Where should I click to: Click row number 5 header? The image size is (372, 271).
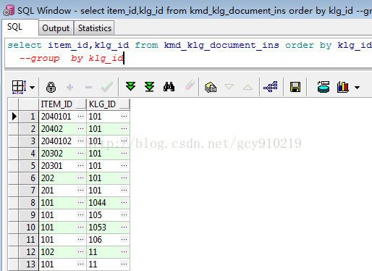28,166
